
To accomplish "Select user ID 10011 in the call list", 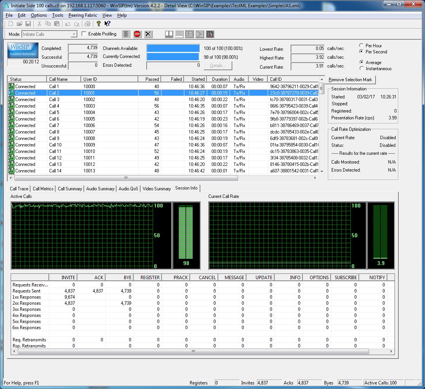I will [x=89, y=158].
